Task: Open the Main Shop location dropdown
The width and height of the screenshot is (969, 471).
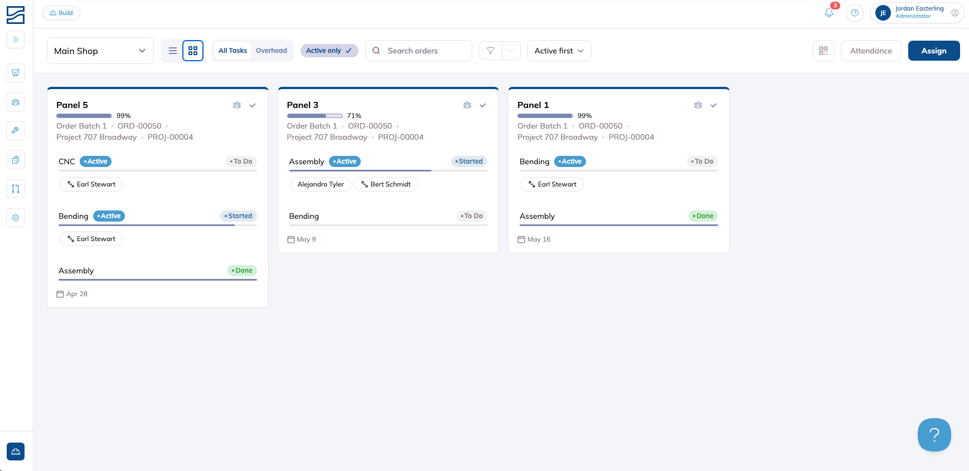Action: [100, 51]
